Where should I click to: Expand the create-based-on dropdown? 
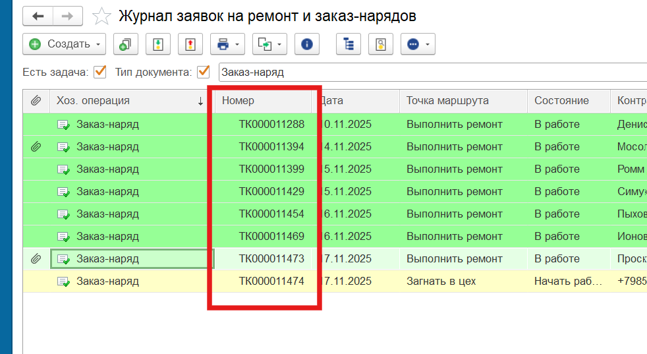coord(269,44)
